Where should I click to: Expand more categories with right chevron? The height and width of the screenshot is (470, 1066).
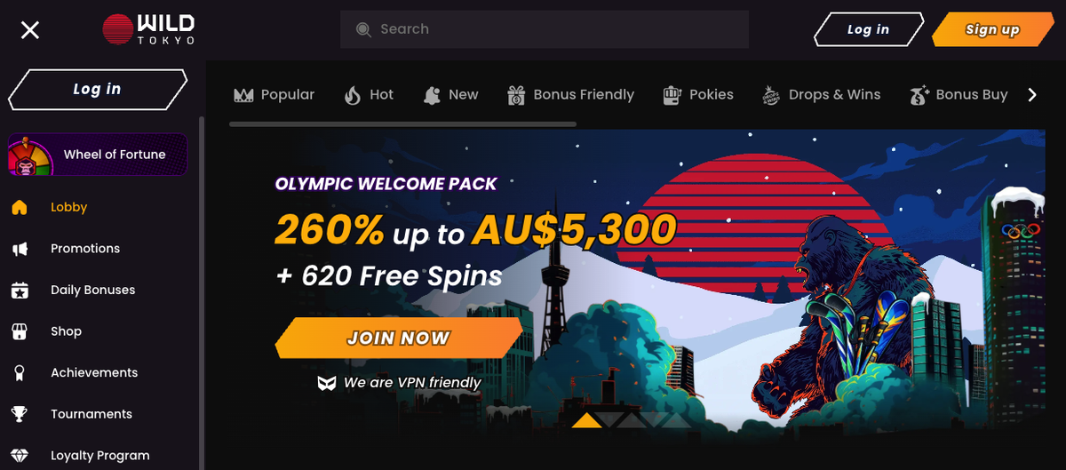coord(1031,95)
